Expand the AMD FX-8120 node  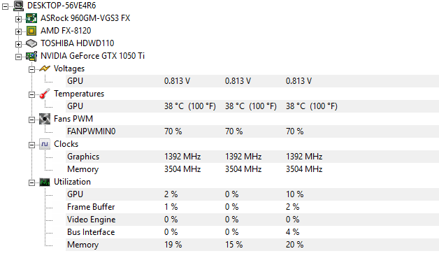[18, 31]
